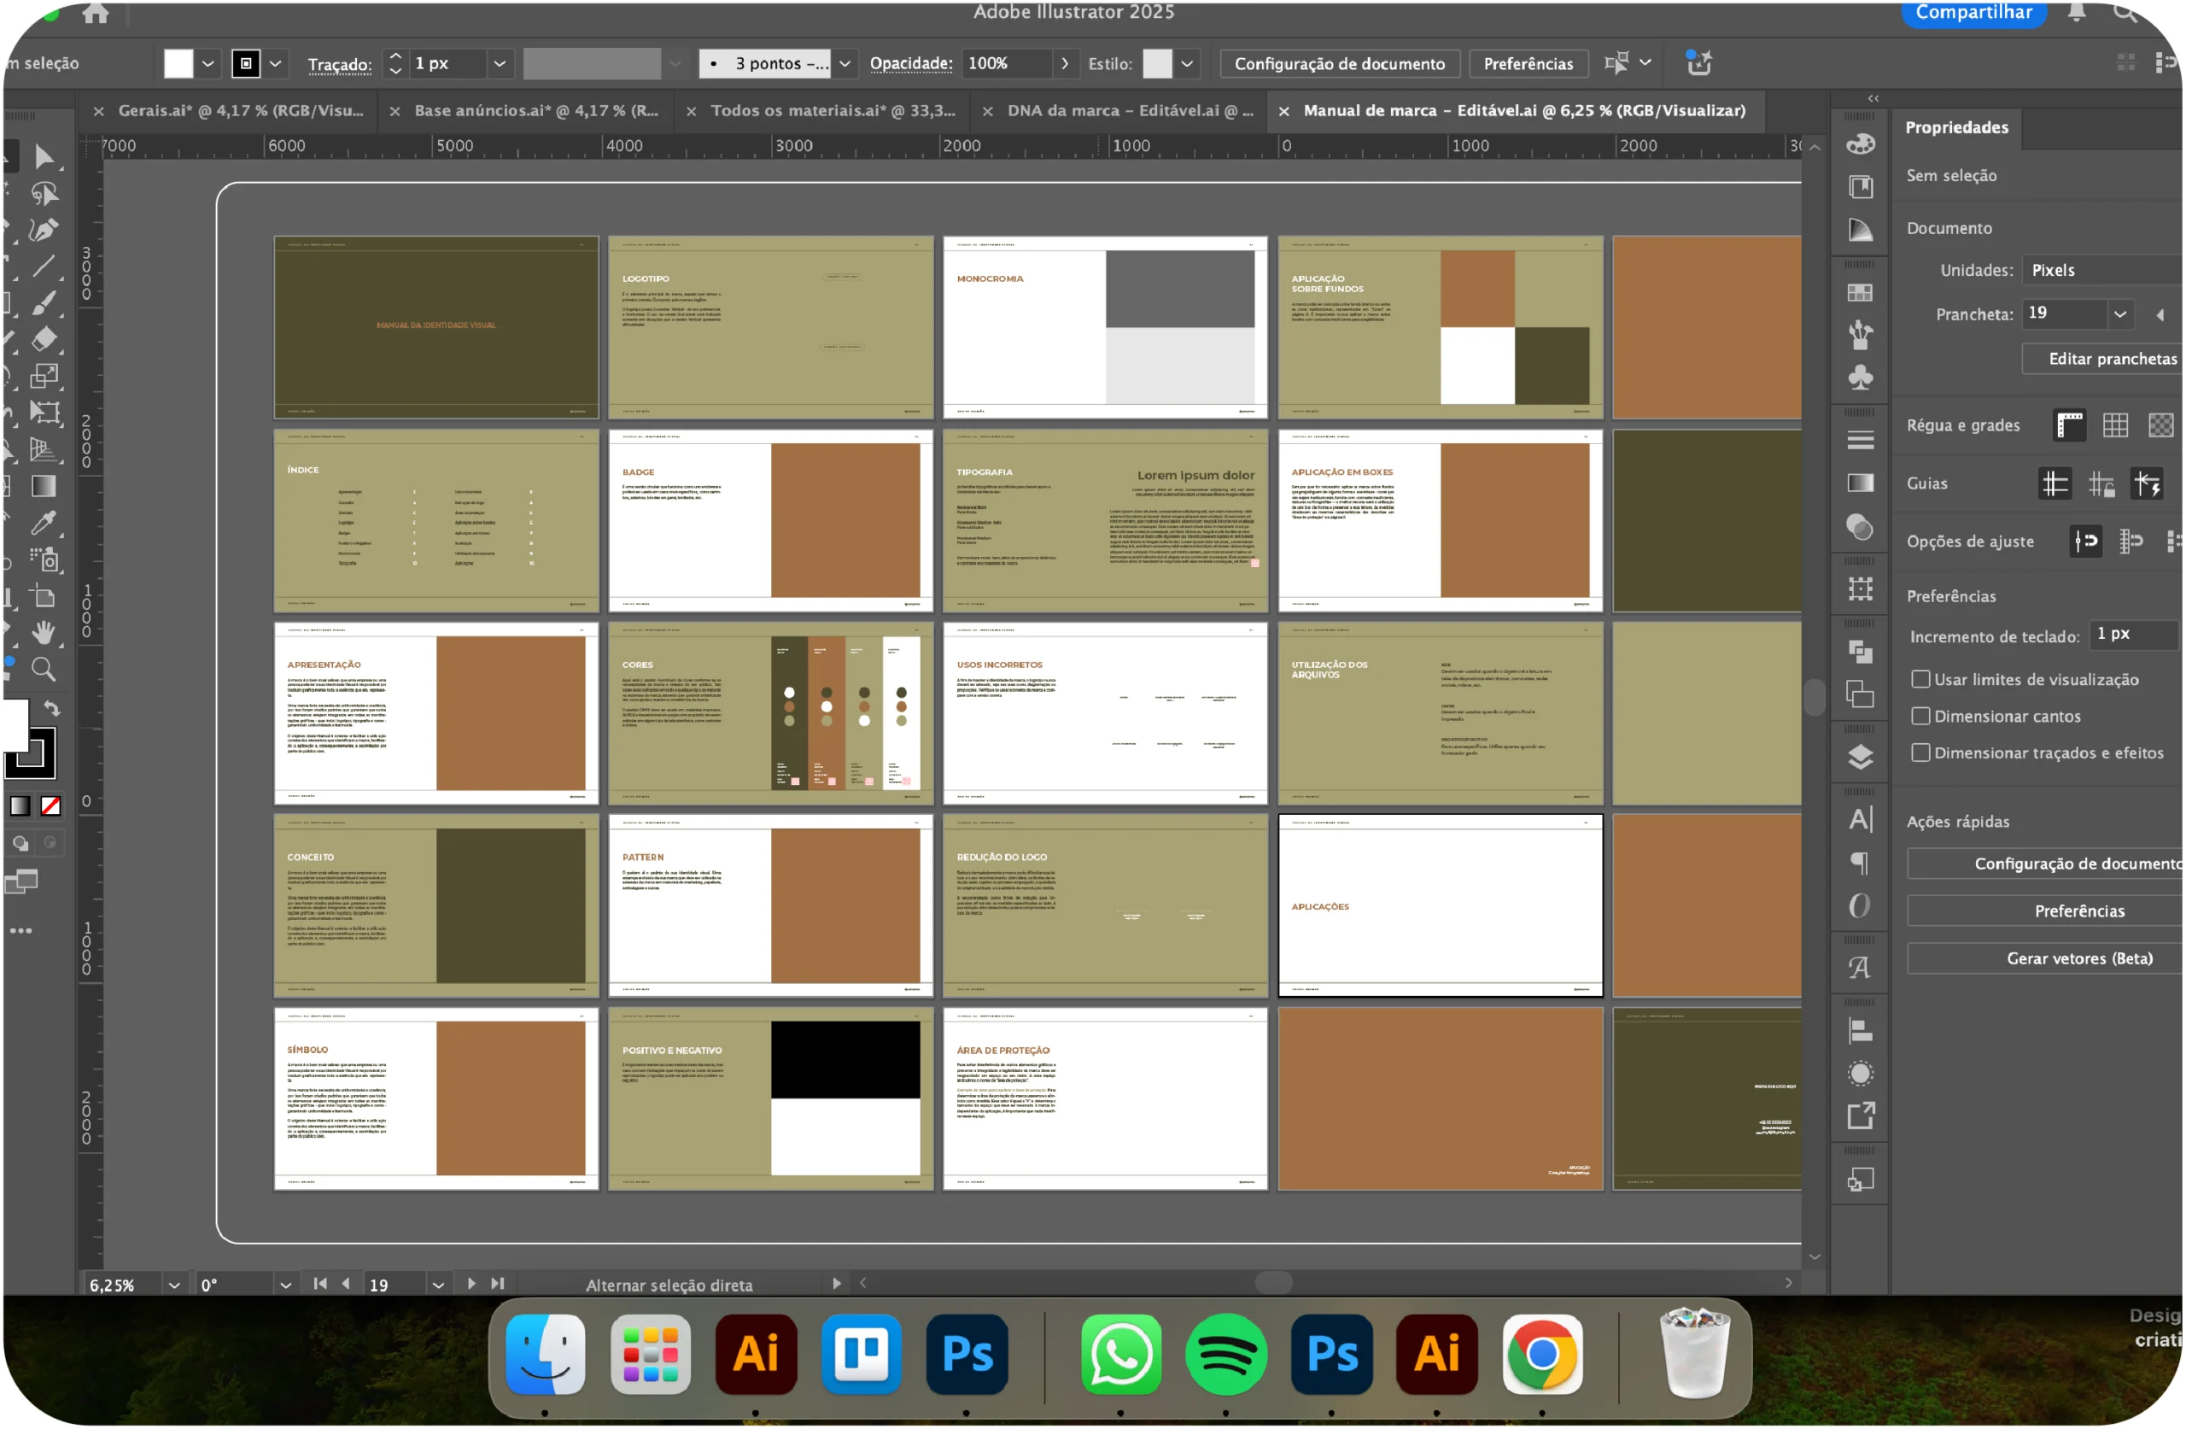Click Gerar vetores (Beta) button
Viewport: 2186px width, 1429px height.
(2045, 958)
